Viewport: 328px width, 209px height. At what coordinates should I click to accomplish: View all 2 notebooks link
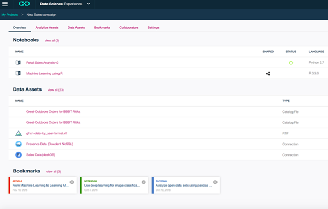tap(52, 41)
